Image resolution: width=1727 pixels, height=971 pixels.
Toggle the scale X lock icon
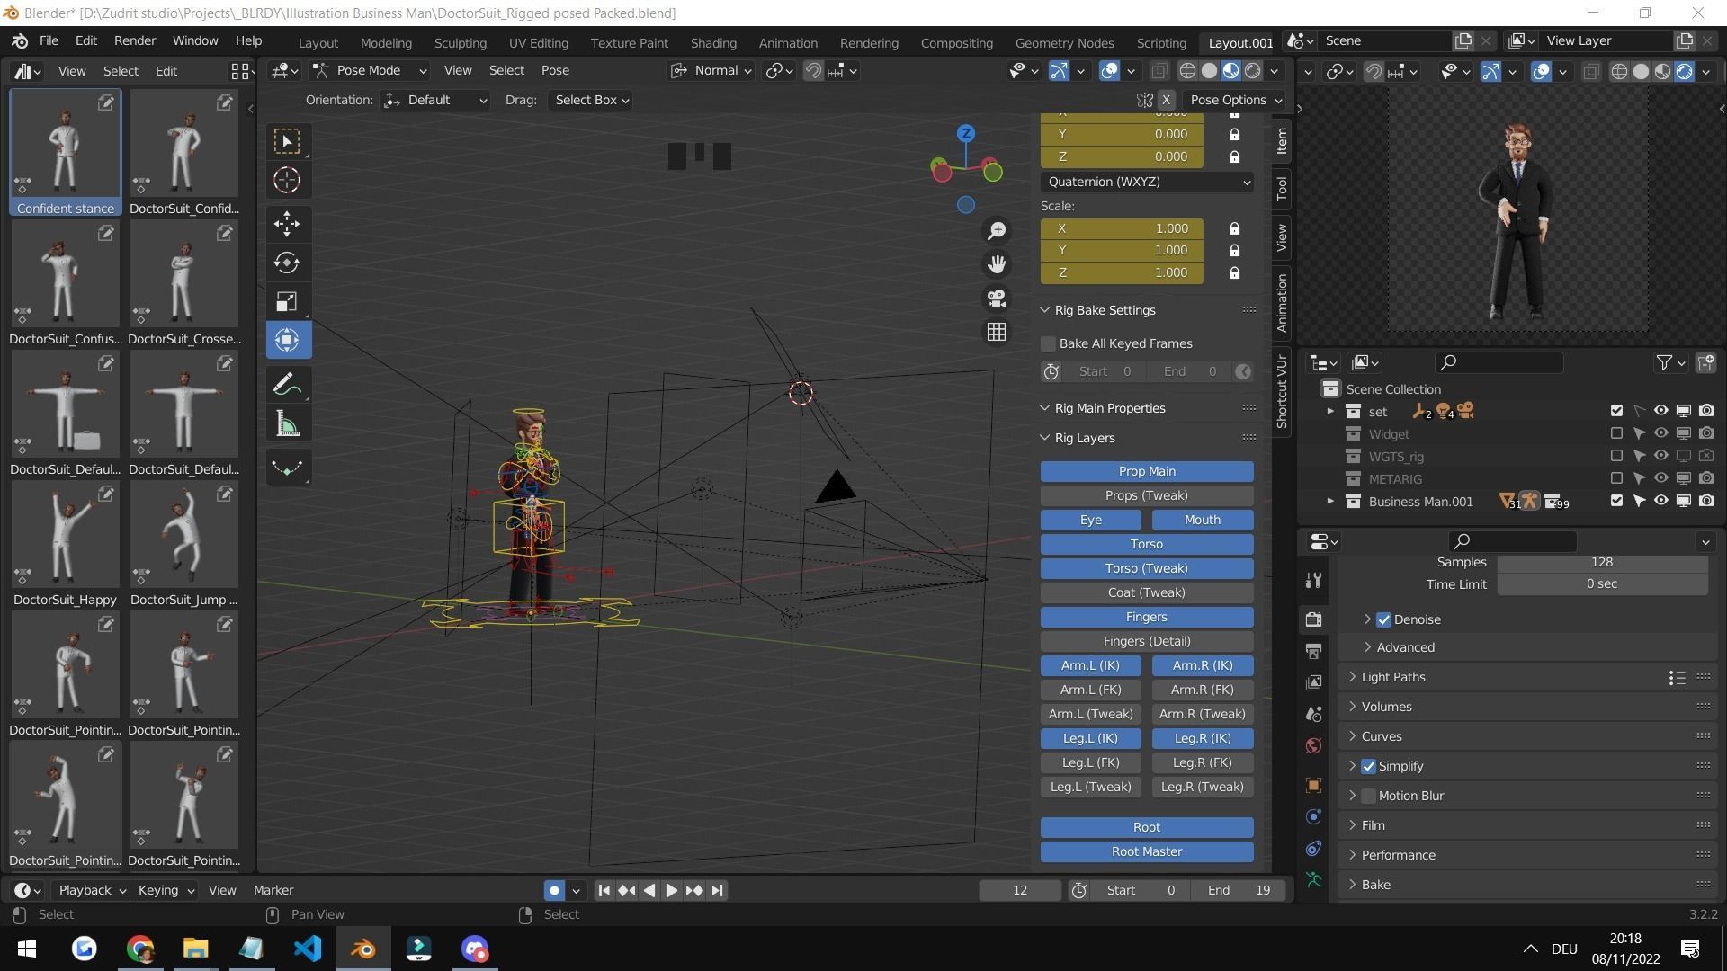point(1234,228)
